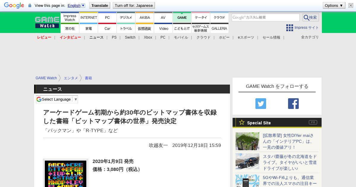
Task: Open the クラウド site tab
Action: pos(219,18)
